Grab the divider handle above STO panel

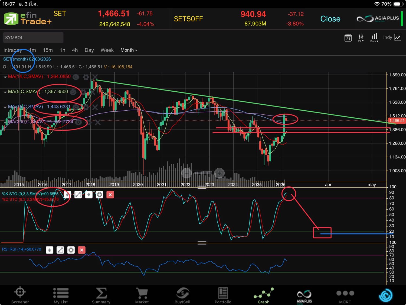pyautogui.click(x=202, y=187)
